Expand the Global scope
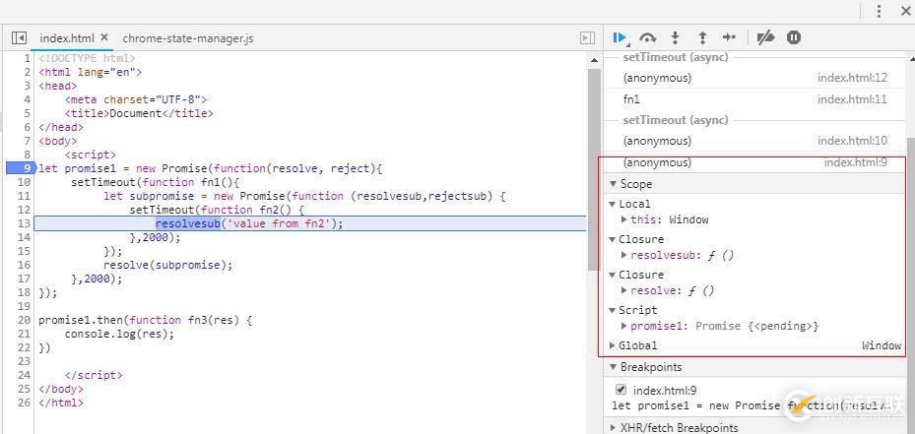Viewport: 915px width, 434px height. coord(613,345)
